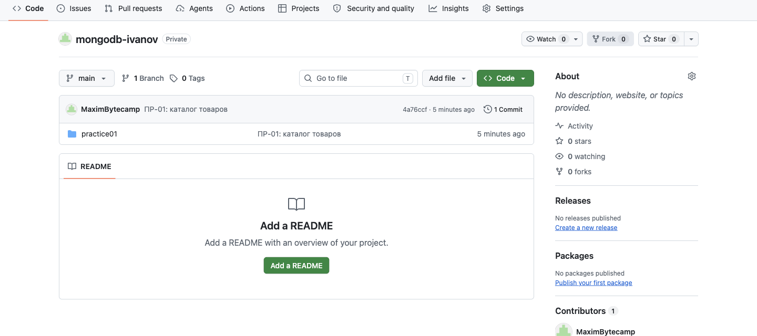The image size is (757, 336).
Task: Open the Star lists dropdown arrow
Action: (691, 39)
